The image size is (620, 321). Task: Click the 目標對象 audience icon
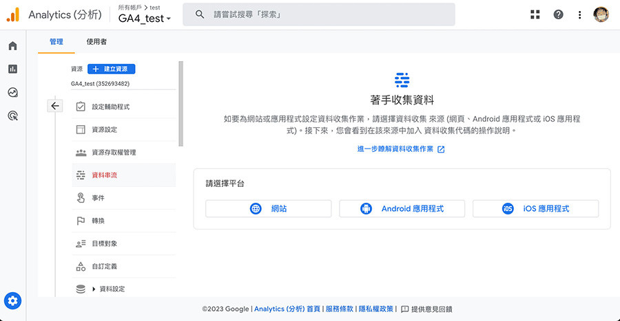81,244
